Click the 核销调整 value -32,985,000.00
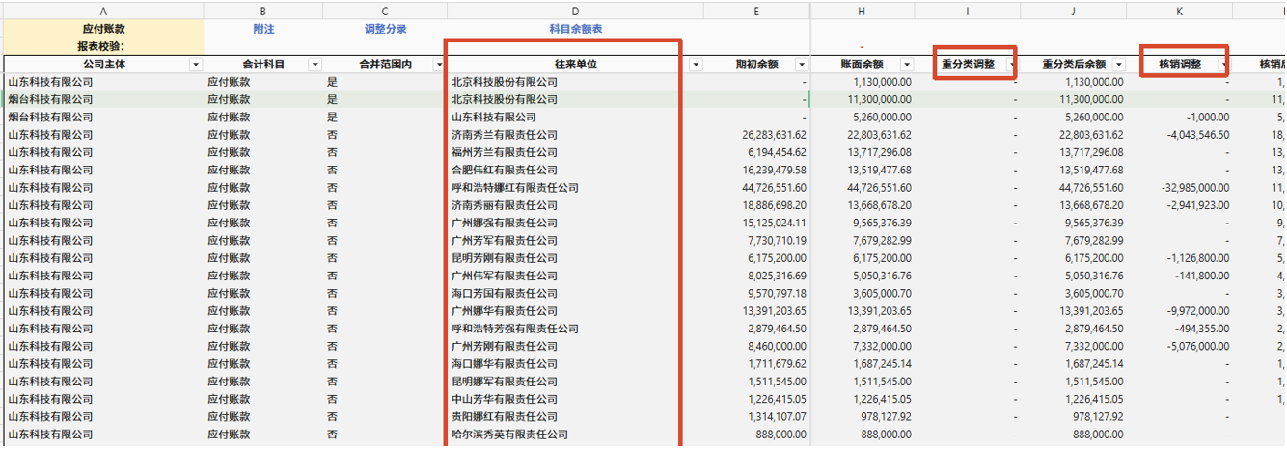The height and width of the screenshot is (475, 1287). (1195, 188)
